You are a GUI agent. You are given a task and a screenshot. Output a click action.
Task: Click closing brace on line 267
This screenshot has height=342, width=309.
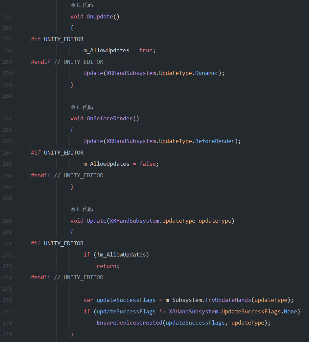(x=72, y=187)
